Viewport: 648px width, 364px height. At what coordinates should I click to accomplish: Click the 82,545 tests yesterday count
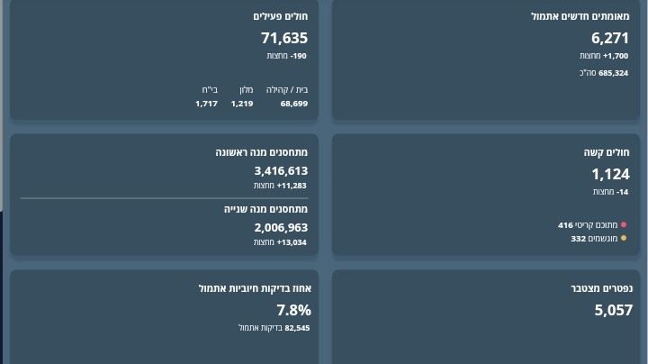click(297, 328)
